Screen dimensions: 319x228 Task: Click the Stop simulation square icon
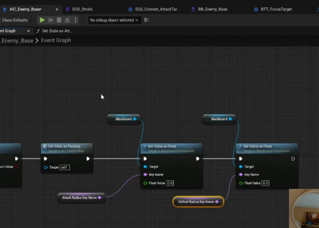pyautogui.click(x=59, y=20)
